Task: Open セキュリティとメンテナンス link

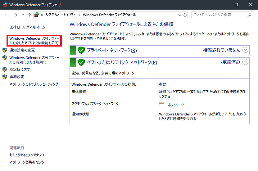Action: 27,155
